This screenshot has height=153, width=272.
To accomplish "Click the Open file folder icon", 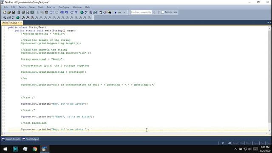I will coord(9,12).
